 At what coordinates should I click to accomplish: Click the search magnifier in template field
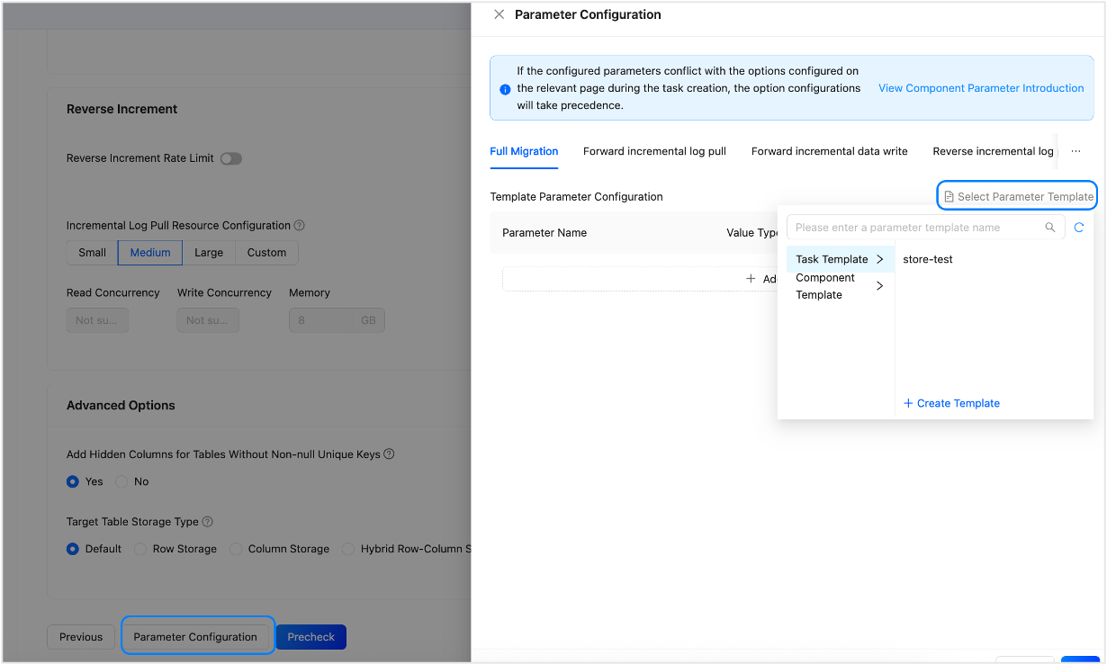tap(1049, 228)
